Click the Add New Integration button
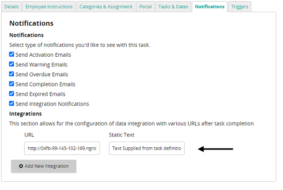 tap(44, 166)
